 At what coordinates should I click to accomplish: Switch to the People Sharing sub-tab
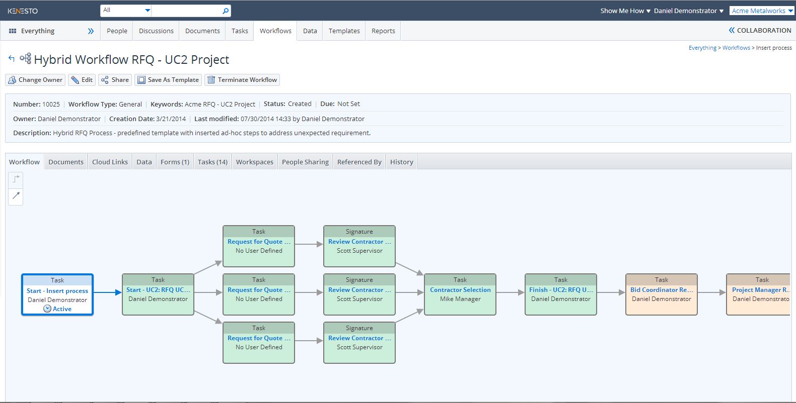[x=305, y=162]
